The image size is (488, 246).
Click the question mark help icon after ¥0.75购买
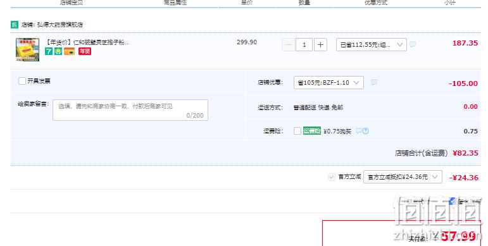(x=366, y=131)
